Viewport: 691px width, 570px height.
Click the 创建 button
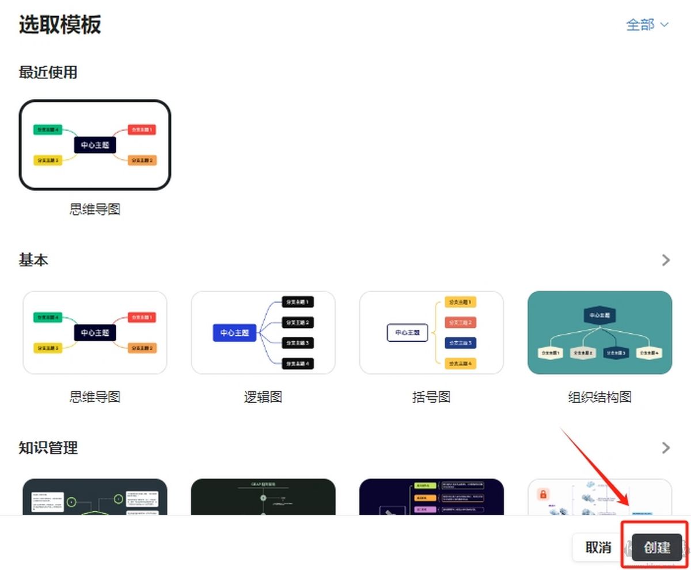click(x=657, y=547)
